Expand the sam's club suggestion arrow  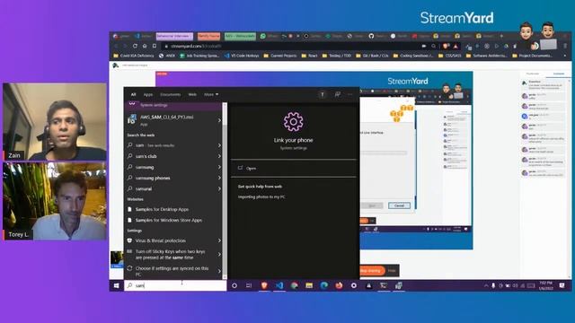coord(219,156)
